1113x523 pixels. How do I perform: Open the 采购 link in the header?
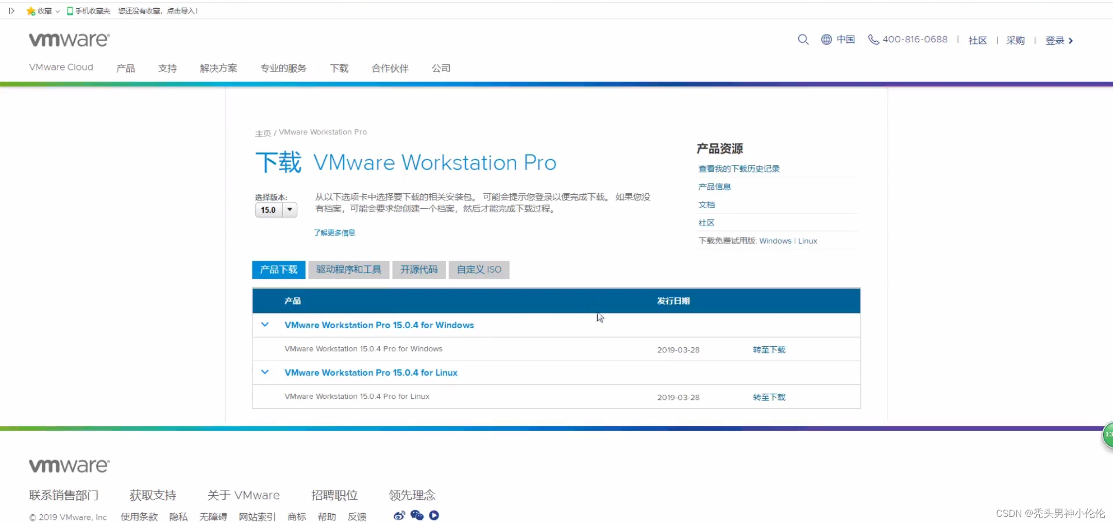click(1015, 41)
